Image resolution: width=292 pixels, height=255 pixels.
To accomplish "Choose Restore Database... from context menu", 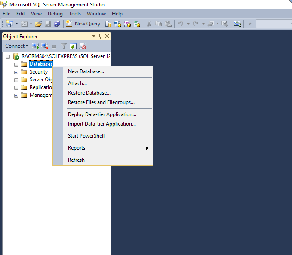I will (108, 93).
